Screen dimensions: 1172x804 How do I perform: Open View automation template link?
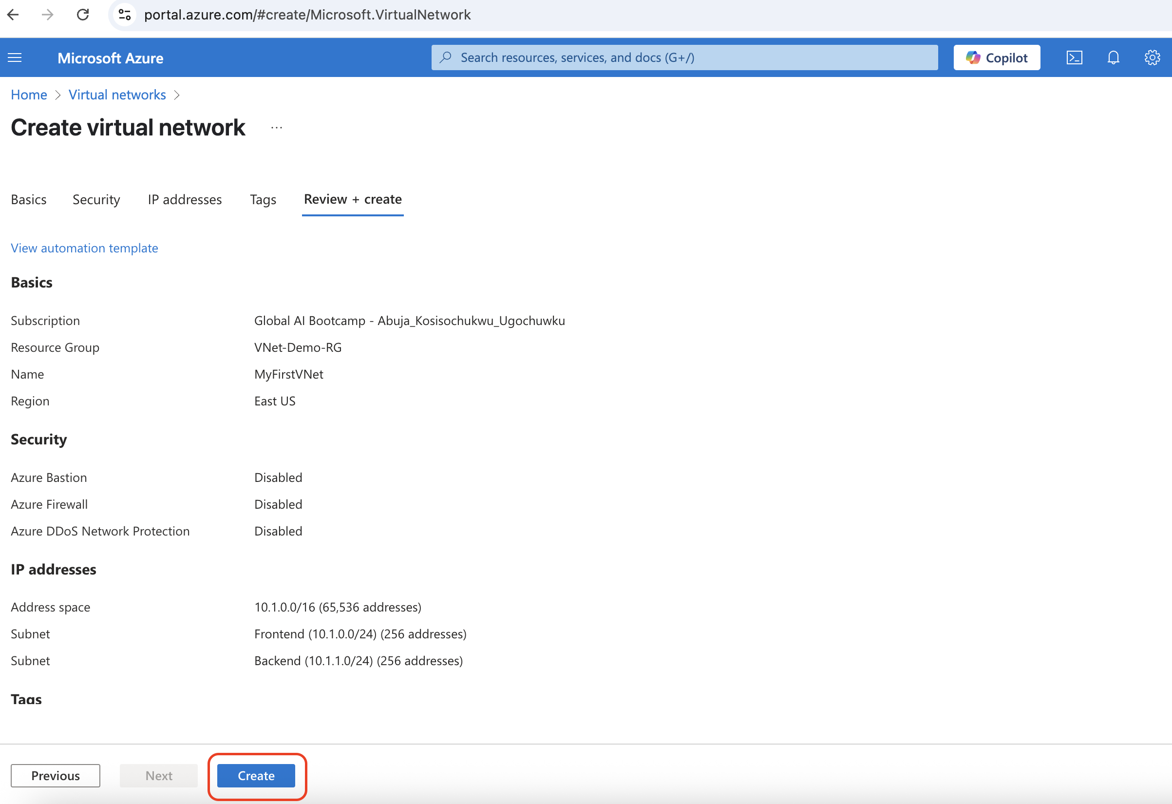[85, 248]
